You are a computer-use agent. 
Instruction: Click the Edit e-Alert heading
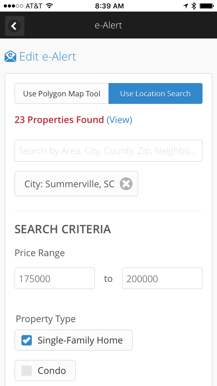(x=48, y=56)
